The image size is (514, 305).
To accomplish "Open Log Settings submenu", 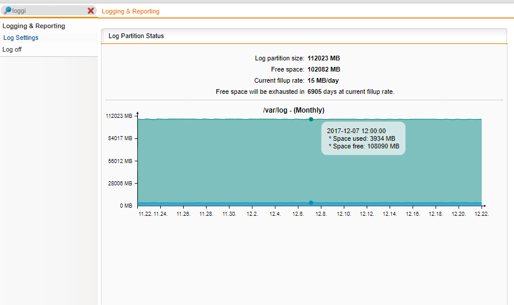I will click(21, 38).
